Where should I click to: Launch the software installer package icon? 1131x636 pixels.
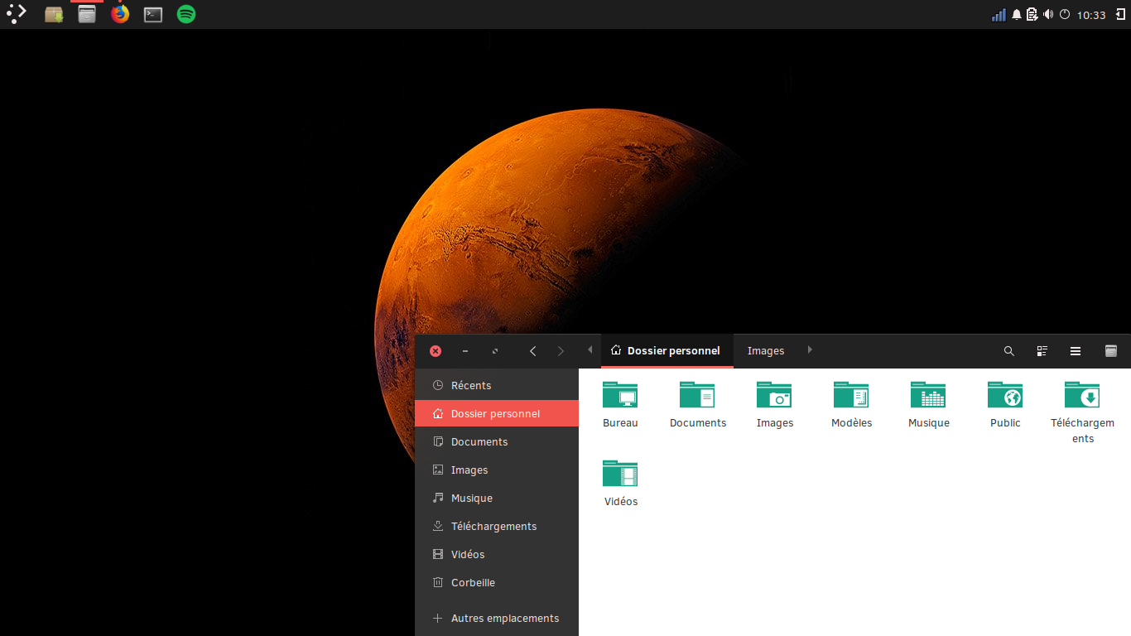pos(54,14)
